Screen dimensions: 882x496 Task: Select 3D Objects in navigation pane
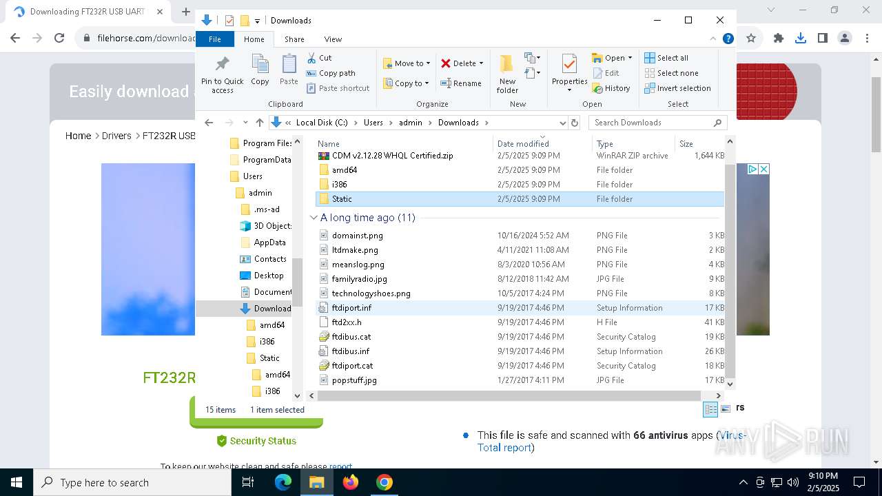pyautogui.click(x=265, y=226)
